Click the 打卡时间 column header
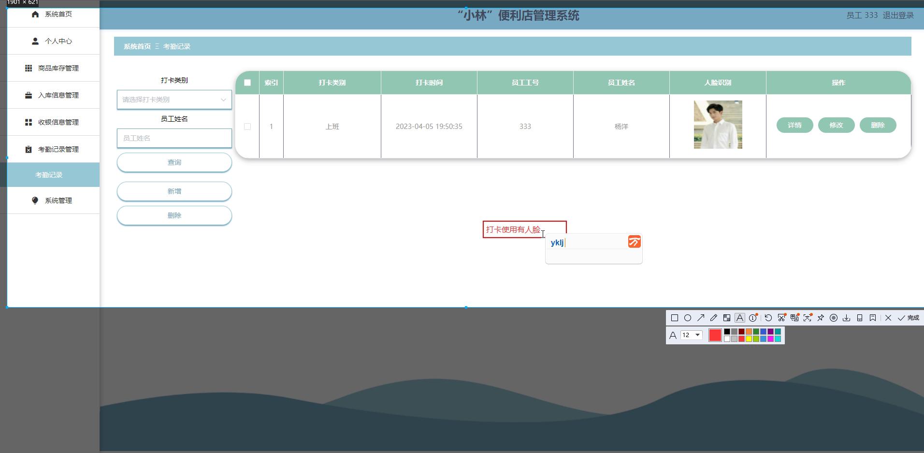The image size is (924, 453). (x=429, y=83)
